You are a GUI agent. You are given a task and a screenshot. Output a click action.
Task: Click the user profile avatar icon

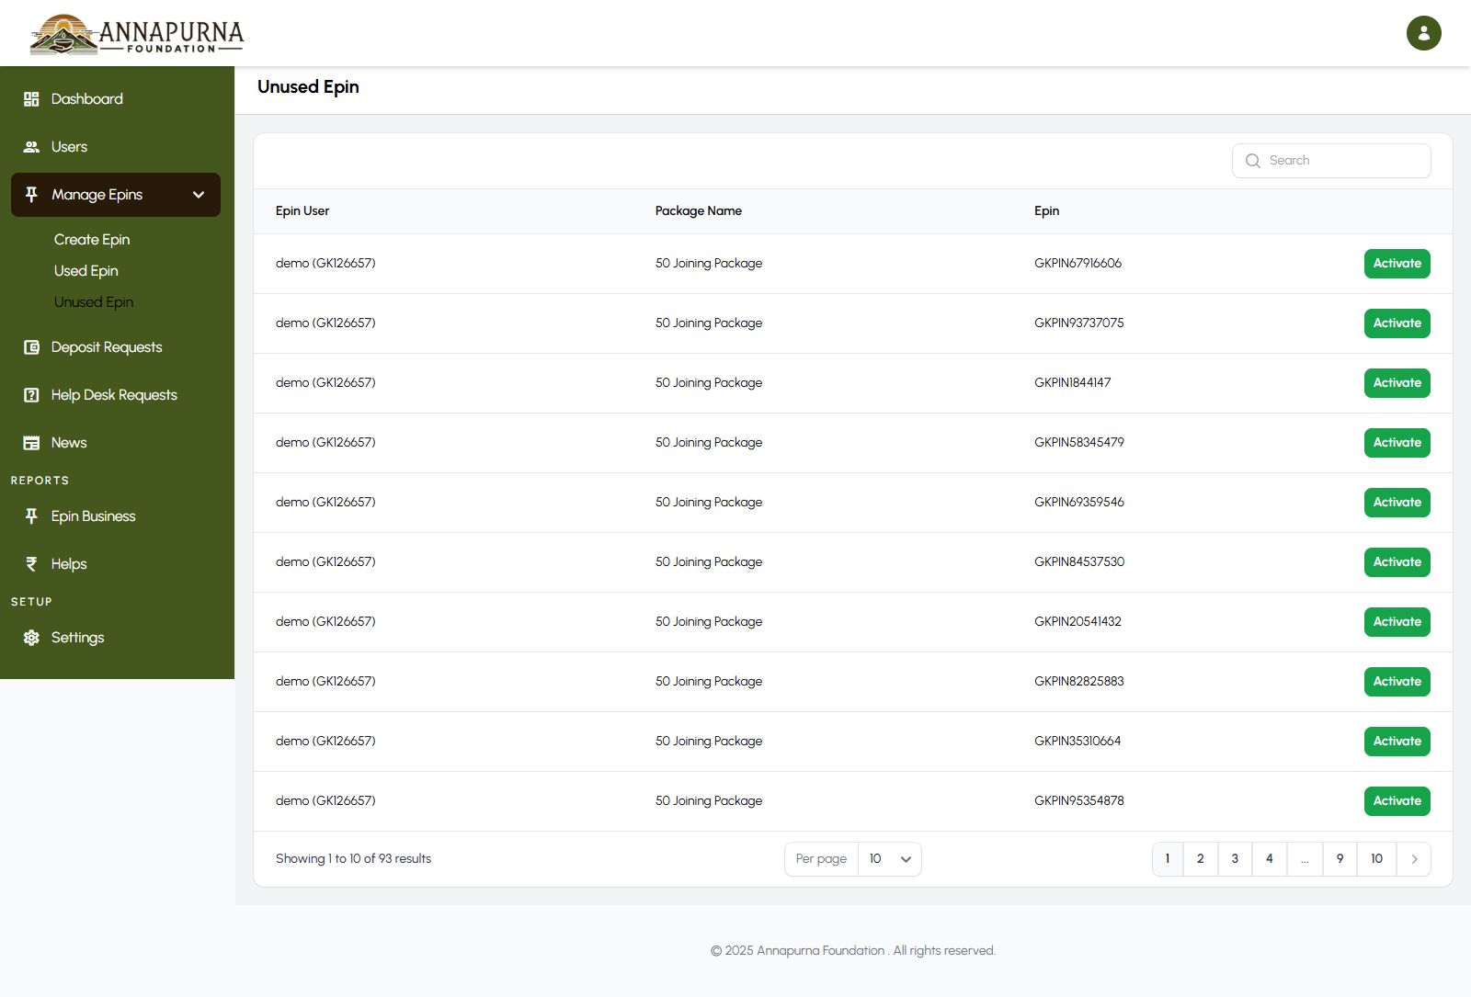[1423, 33]
